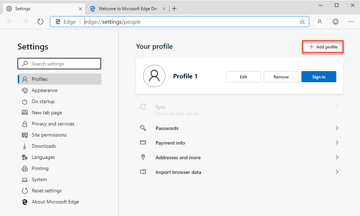360x216 pixels.
Task: Click the refresh page icon
Action: pyautogui.click(x=40, y=22)
